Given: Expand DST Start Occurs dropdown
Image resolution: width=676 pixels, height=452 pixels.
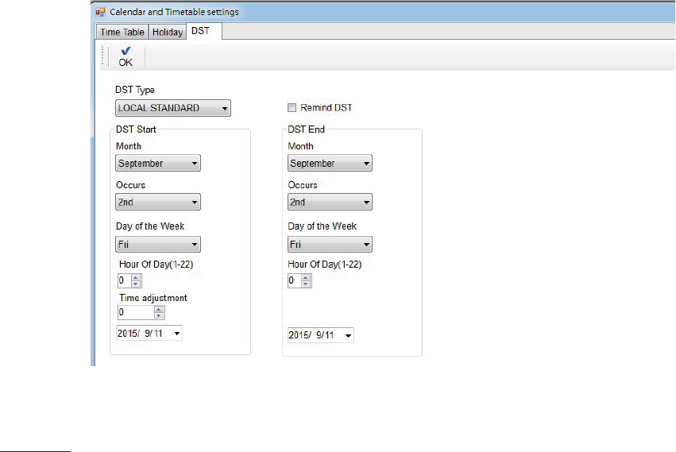Looking at the screenshot, I should coord(158,202).
